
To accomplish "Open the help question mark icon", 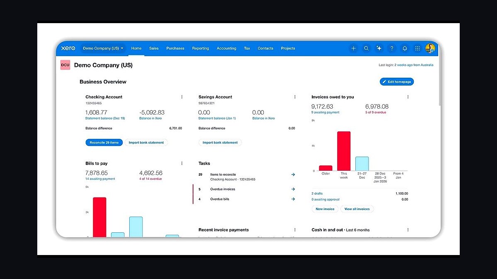I will coord(392,48).
